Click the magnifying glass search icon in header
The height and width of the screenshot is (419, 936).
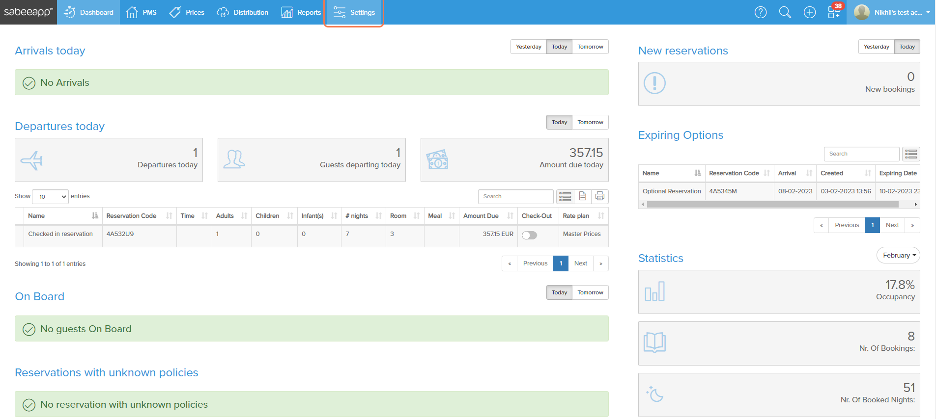(785, 12)
